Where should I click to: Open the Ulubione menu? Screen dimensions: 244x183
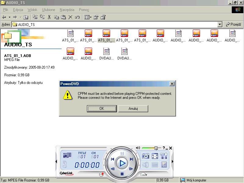pyautogui.click(x=48, y=10)
